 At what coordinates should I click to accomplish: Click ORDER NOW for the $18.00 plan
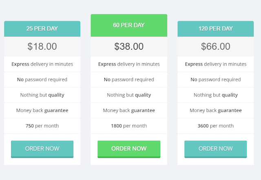[42, 149]
